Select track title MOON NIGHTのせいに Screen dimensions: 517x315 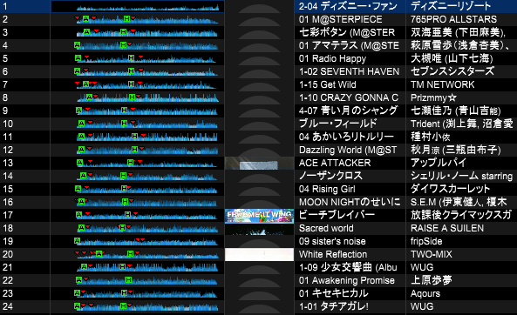pyautogui.click(x=350, y=202)
